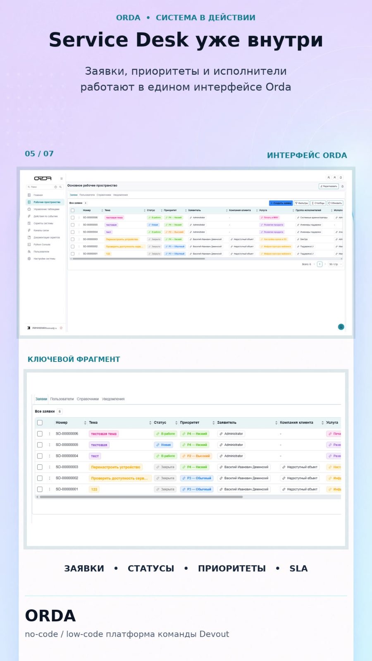The height and width of the screenshot is (661, 372).
Task: Toggle select-all checkbox in upper interface table
Action: 73,210
